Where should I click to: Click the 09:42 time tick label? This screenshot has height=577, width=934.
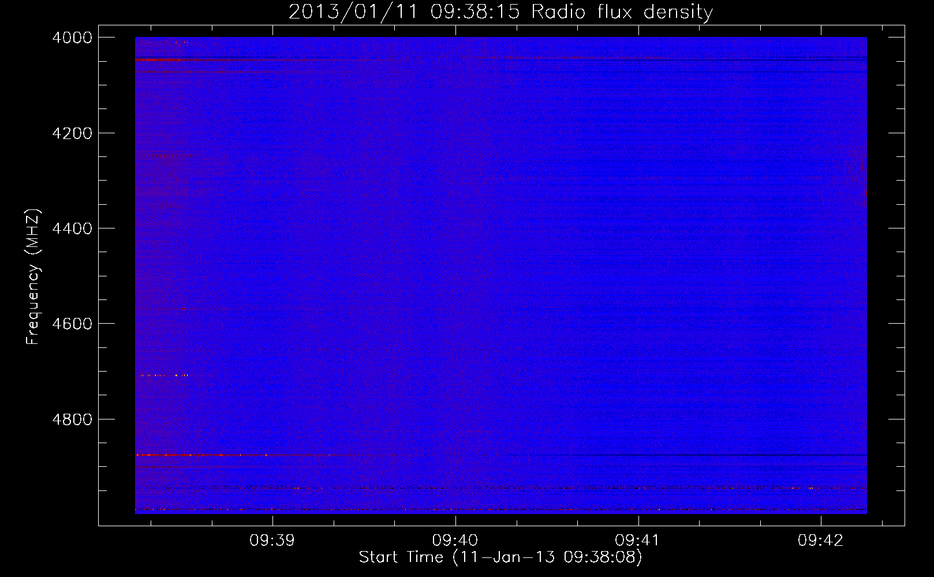point(821,541)
